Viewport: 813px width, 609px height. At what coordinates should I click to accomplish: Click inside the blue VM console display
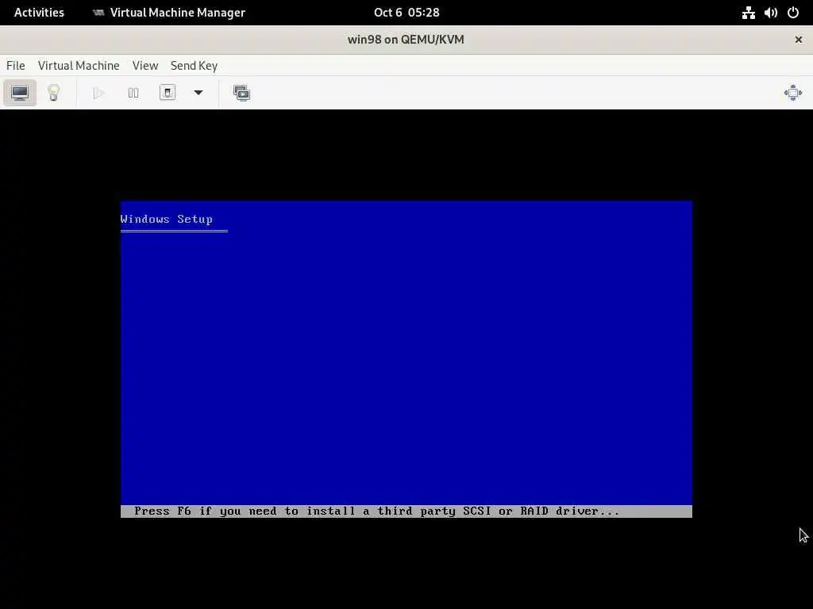pyautogui.click(x=406, y=359)
